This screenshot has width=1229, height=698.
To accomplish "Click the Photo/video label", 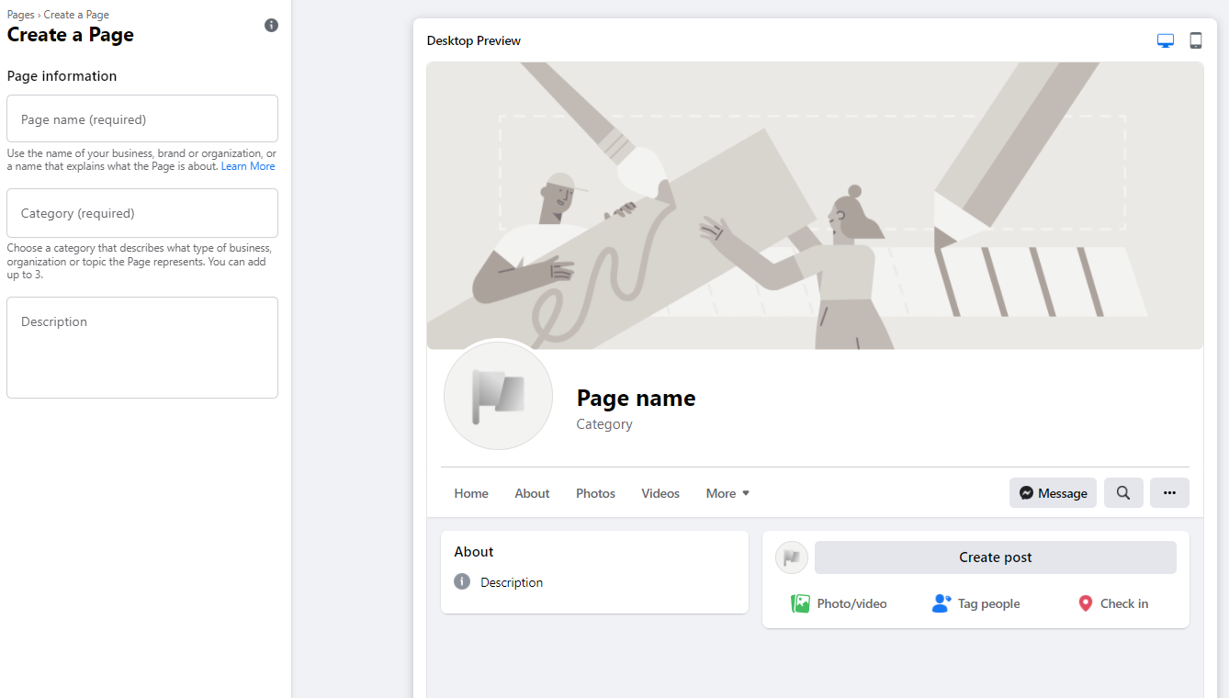I will coord(852,603).
